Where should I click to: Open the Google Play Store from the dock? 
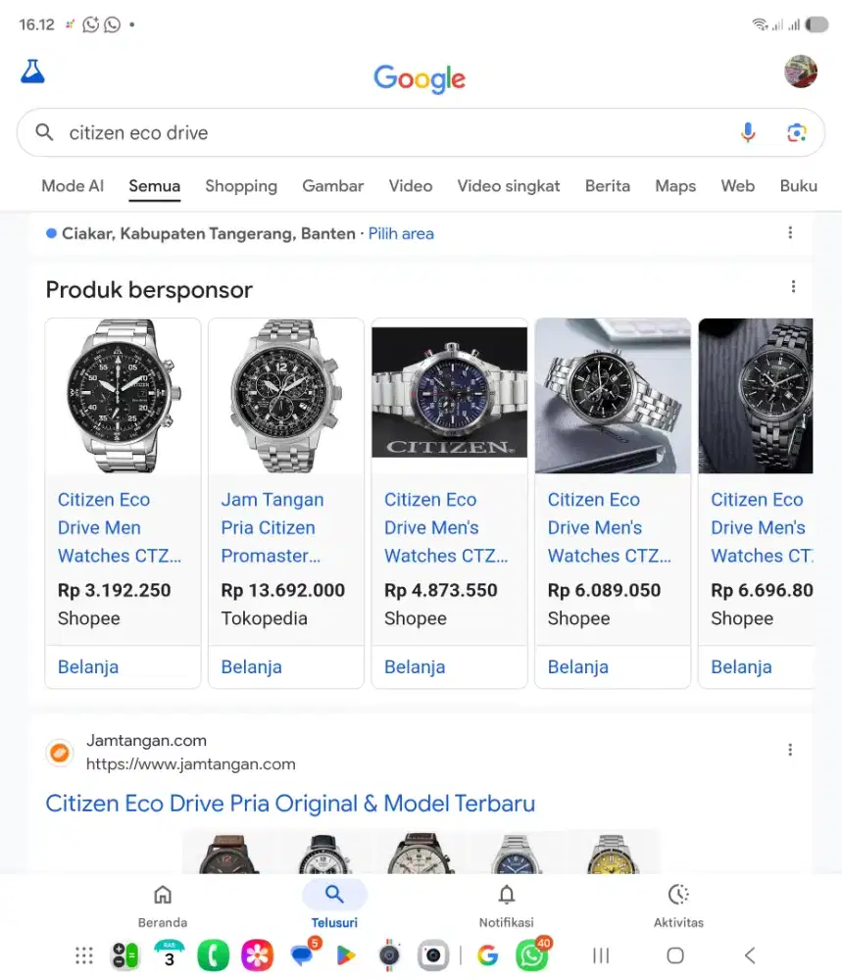point(345,955)
